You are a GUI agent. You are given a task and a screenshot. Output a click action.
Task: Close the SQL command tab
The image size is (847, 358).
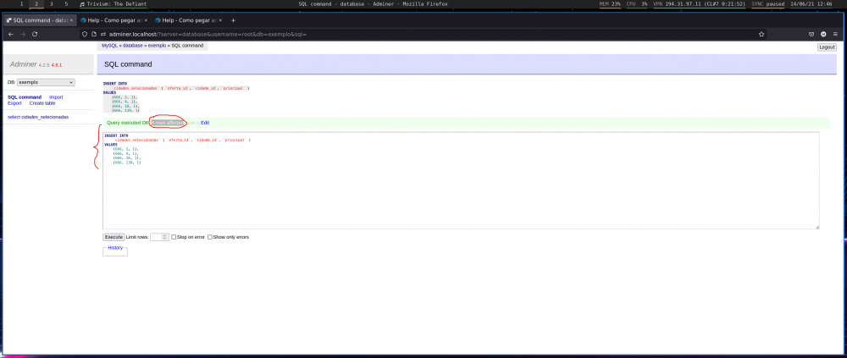[x=71, y=19]
